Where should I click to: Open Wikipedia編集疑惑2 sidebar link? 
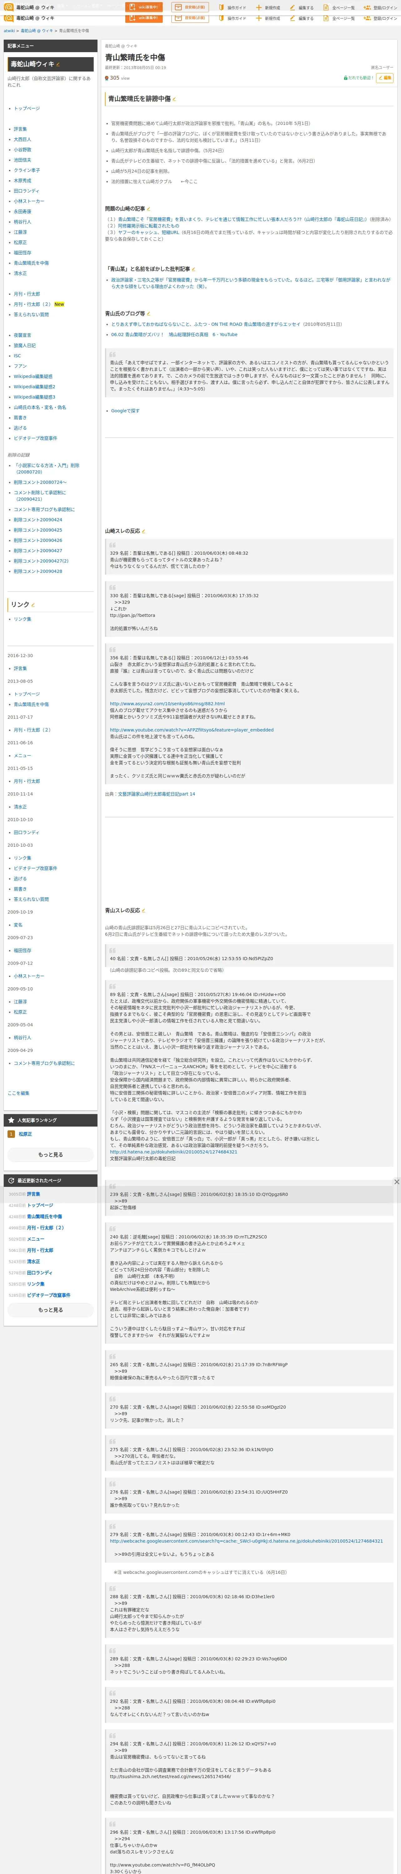(34, 386)
